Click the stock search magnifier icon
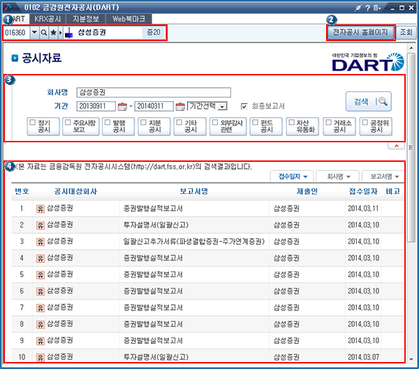Viewport: 419px width, 369px height. pyautogui.click(x=44, y=33)
